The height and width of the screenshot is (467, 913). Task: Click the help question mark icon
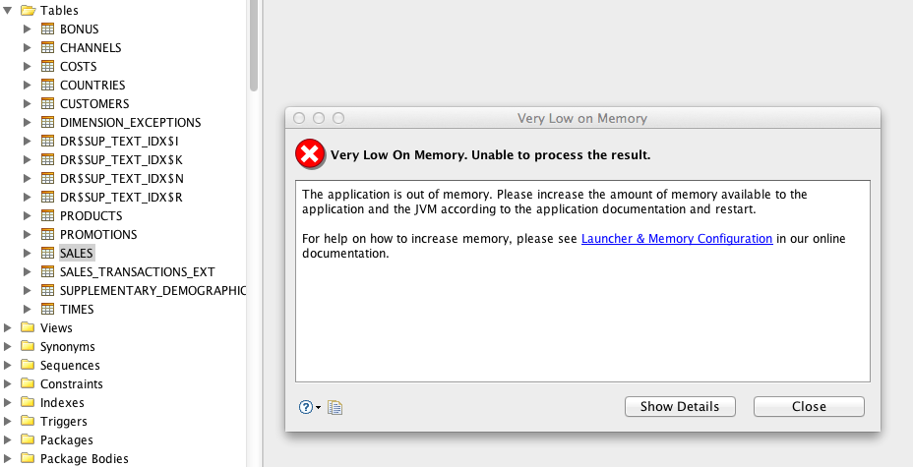(x=306, y=407)
